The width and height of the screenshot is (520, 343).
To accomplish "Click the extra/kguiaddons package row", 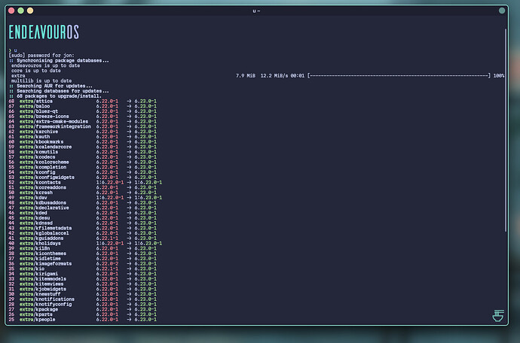I will coord(83,238).
